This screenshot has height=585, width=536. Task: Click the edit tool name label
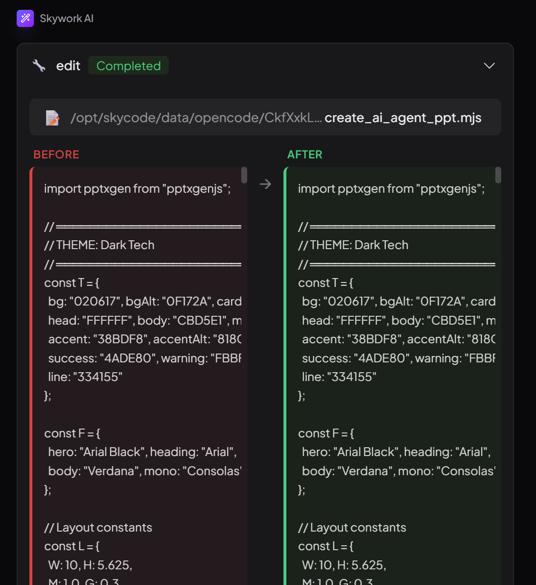coord(68,66)
